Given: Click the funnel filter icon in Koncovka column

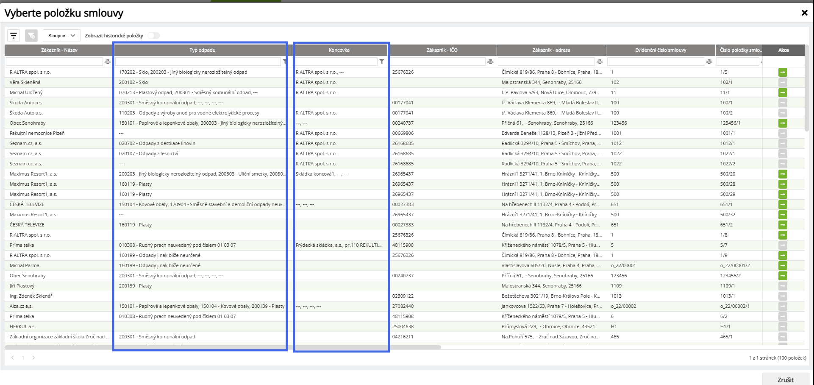Looking at the screenshot, I should tap(382, 61).
